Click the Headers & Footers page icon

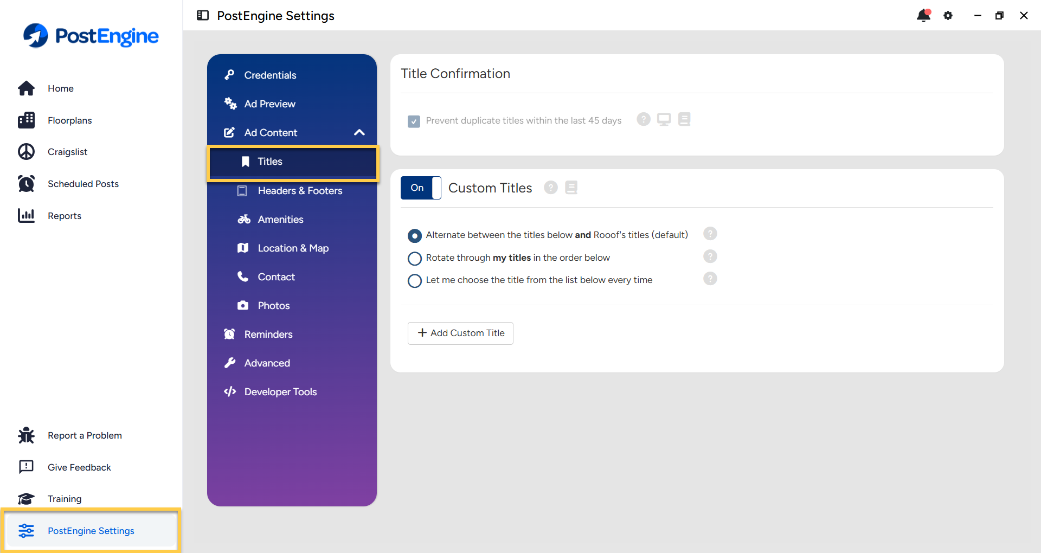click(x=242, y=191)
